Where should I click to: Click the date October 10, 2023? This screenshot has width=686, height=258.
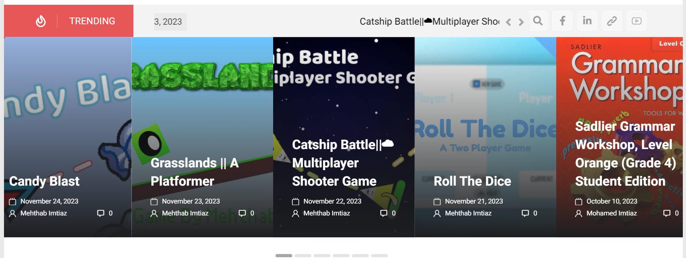[x=612, y=202]
